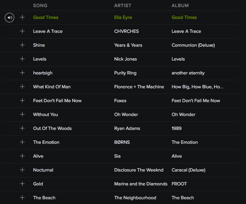Screen dimensions: 246x204
Task: Add Good Times song to your library
Action: click(x=22, y=17)
